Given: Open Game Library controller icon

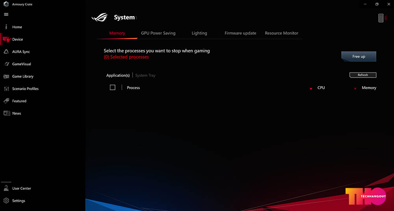Looking at the screenshot, I should pyautogui.click(x=7, y=76).
